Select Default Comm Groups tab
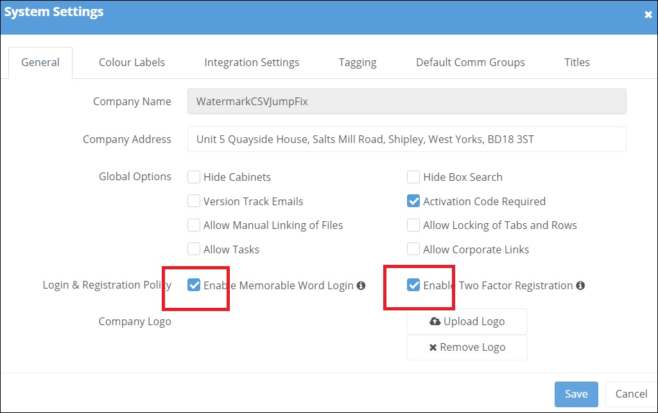658x413 pixels. [471, 62]
